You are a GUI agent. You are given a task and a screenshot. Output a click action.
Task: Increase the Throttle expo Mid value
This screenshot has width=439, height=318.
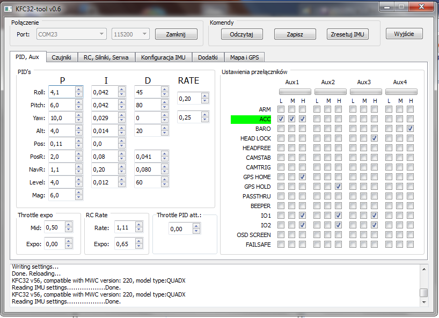[68, 225]
